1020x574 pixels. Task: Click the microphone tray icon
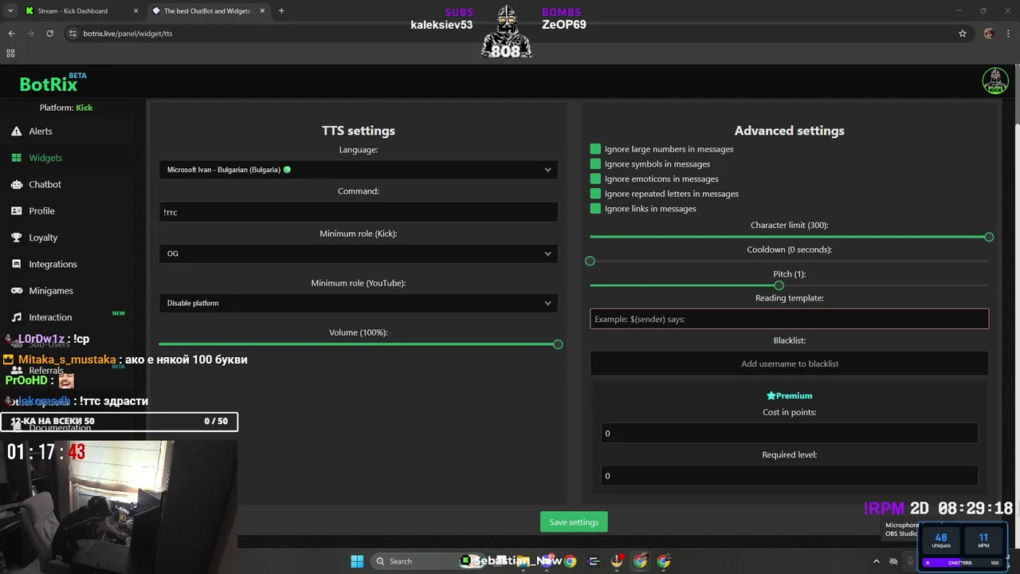point(910,561)
